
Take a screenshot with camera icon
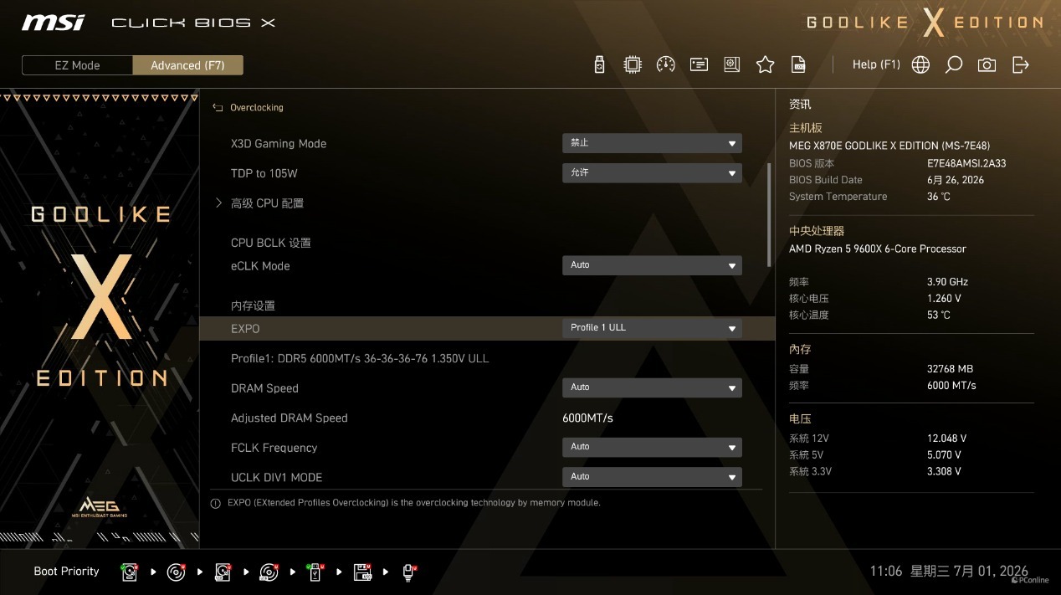987,64
